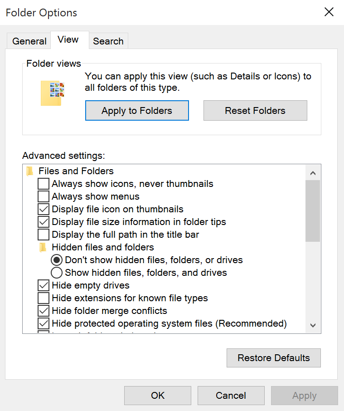Disable Display file icon on thumbnails
The image size is (344, 411).
pos(43,209)
